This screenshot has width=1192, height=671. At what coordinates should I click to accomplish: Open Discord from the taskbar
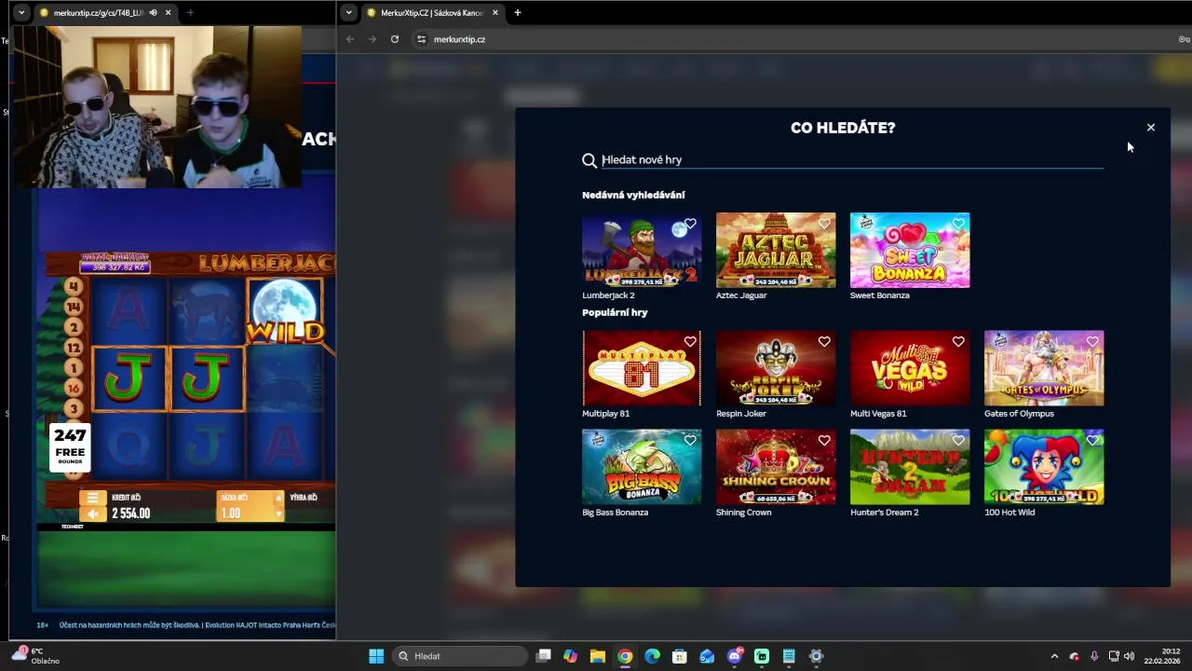pos(735,656)
